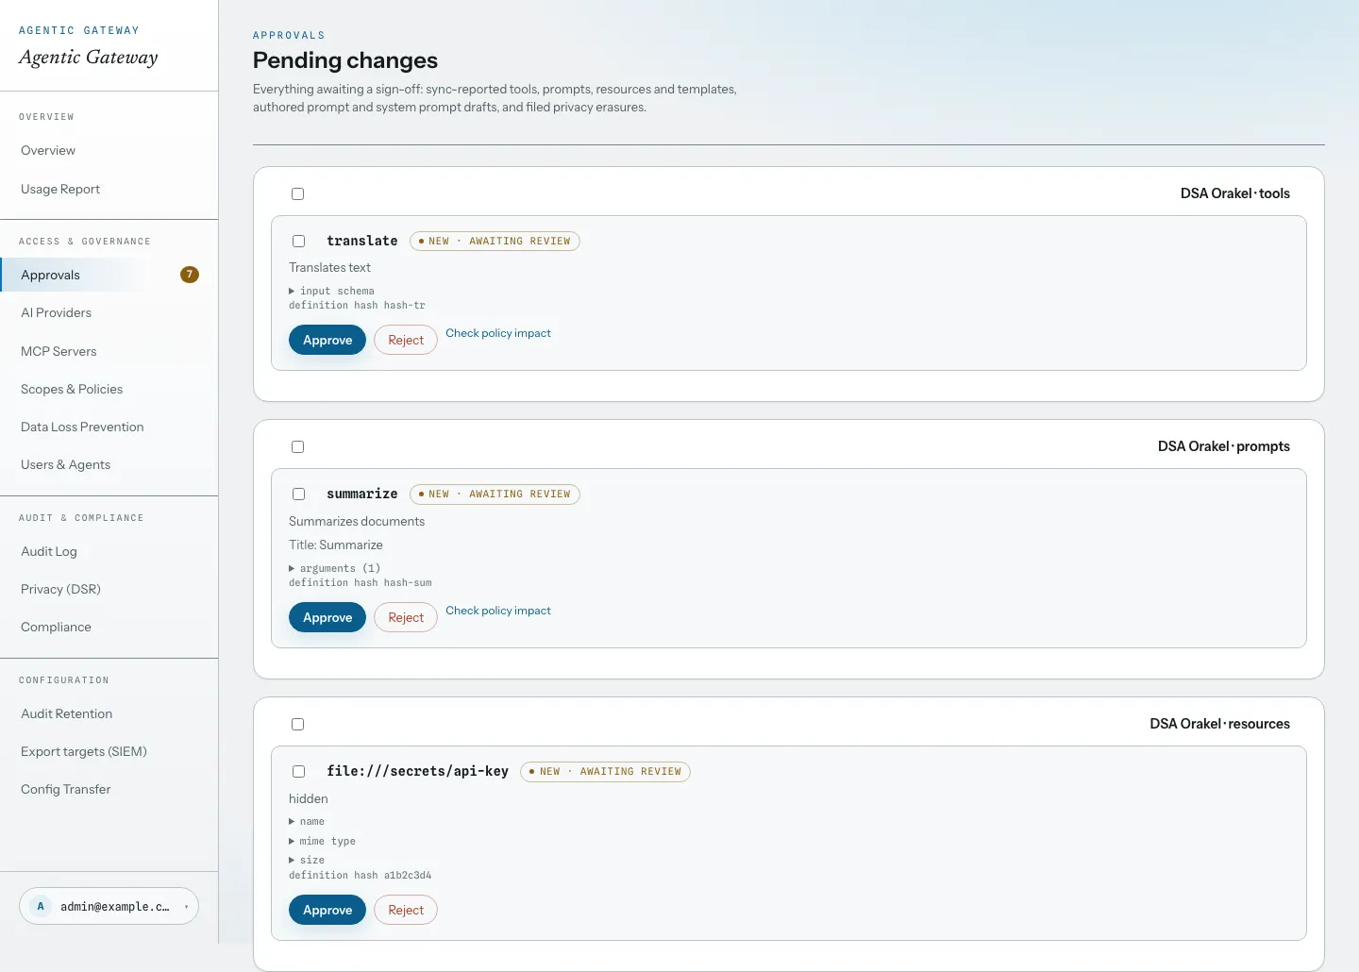1359x972 pixels.
Task: Click the 'hidden' resource description
Action: (x=309, y=798)
